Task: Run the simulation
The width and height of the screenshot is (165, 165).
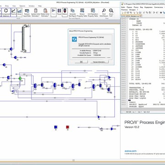Action: point(53,12)
